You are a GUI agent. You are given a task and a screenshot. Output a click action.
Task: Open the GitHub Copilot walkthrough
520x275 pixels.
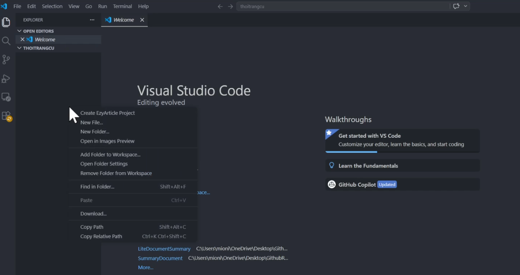pyautogui.click(x=402, y=184)
